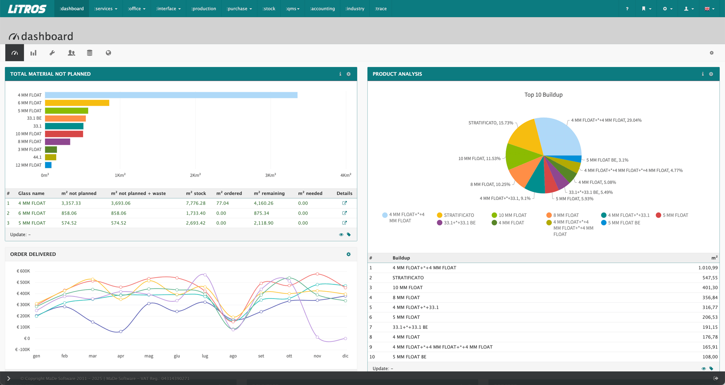The width and height of the screenshot is (725, 385).
Task: Click help question mark in navbar
Action: click(x=627, y=9)
